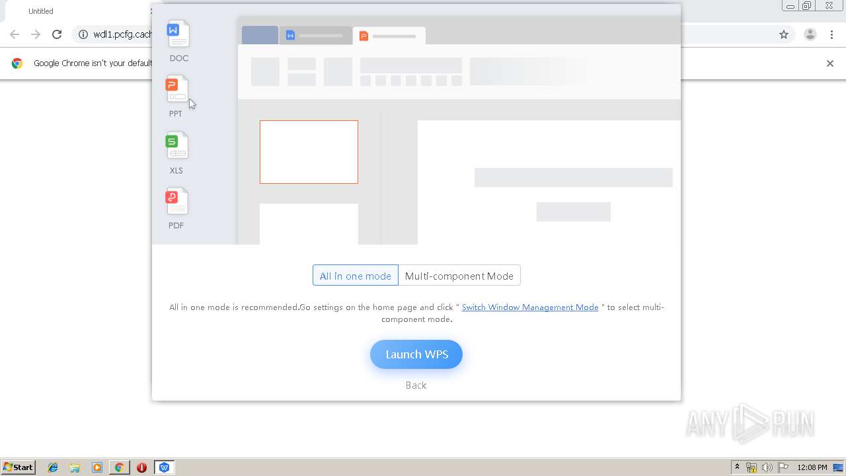Screen dimensions: 846x476
Task: Switch to Chrome taskbar button
Action: [119, 467]
